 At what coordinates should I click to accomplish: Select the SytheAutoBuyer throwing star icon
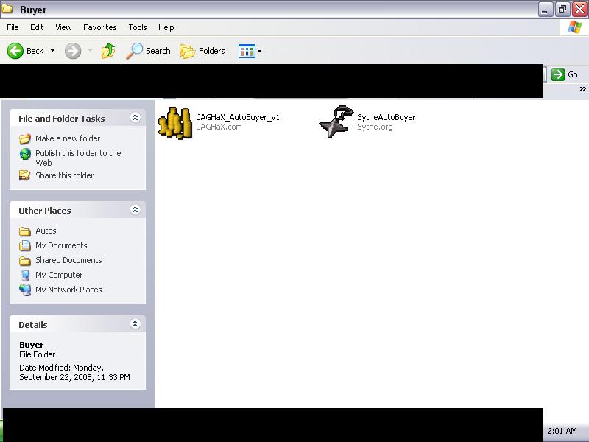click(336, 122)
